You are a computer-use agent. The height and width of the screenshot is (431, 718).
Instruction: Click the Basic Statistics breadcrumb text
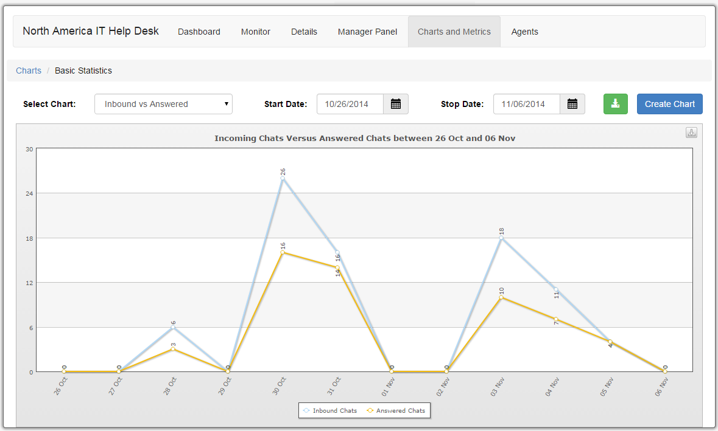coord(83,71)
